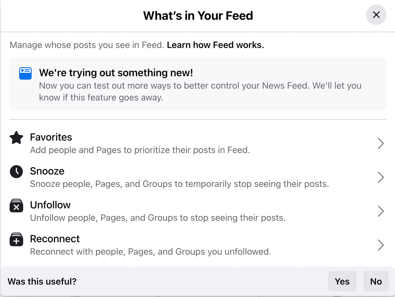Viewport: 395px width, 297px height.
Task: Answer Yes to Was this useful
Action: 342,281
